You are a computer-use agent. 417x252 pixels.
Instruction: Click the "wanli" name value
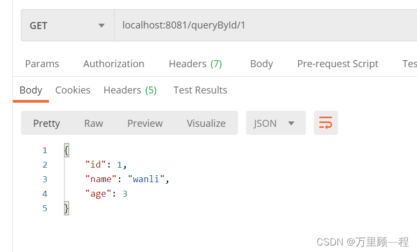146,179
